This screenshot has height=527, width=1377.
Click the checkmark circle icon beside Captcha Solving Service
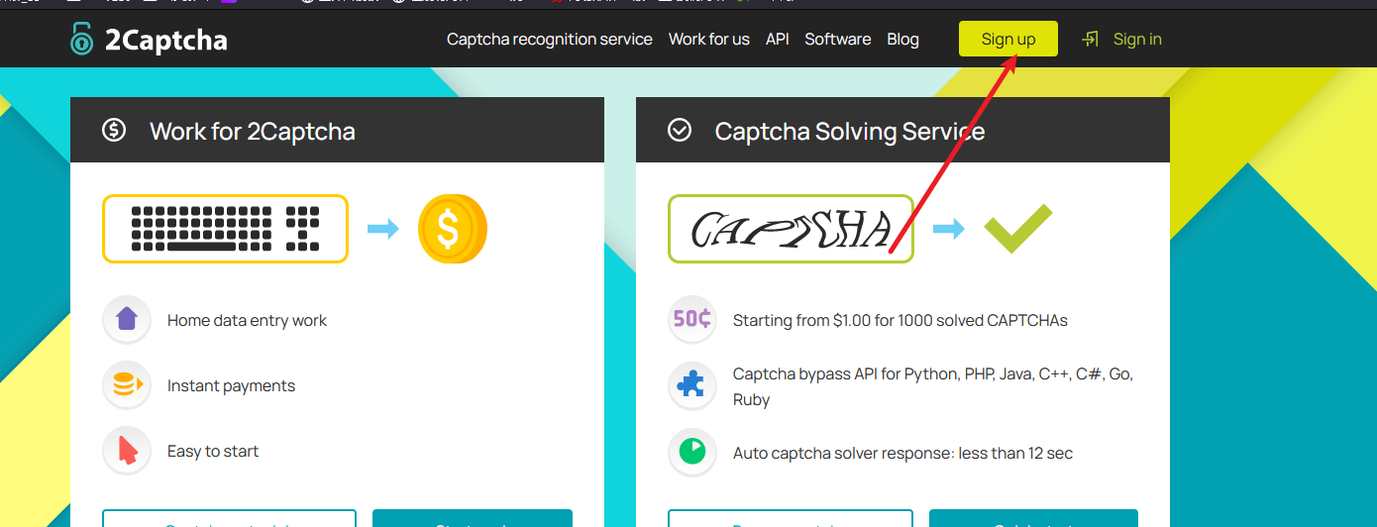[680, 130]
